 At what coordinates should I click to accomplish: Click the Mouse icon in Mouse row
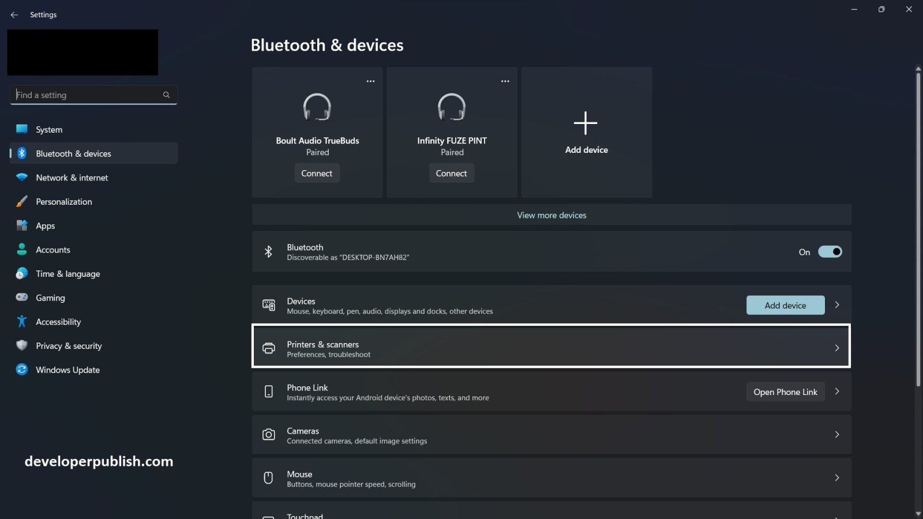click(x=268, y=477)
